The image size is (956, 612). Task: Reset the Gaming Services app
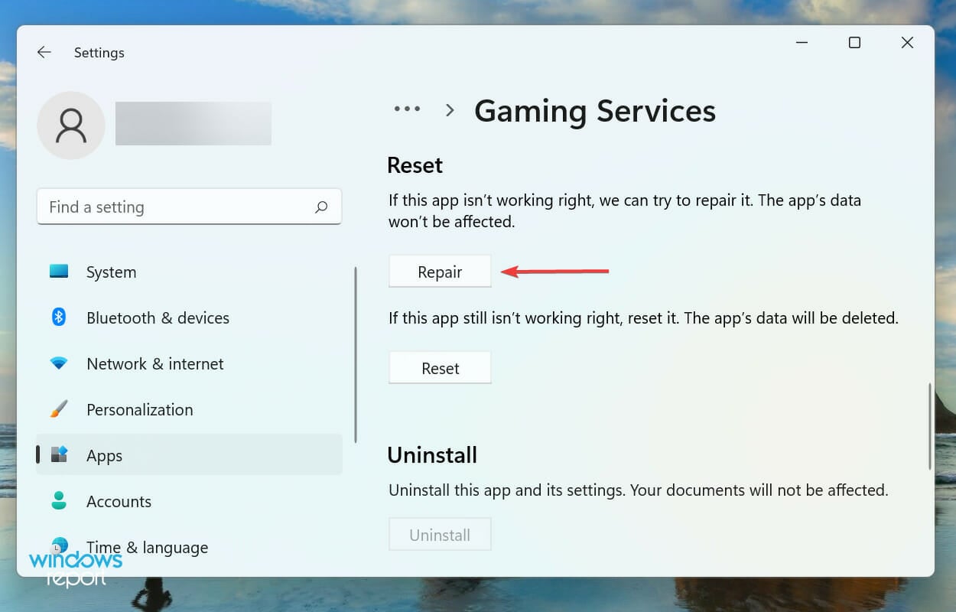point(440,368)
